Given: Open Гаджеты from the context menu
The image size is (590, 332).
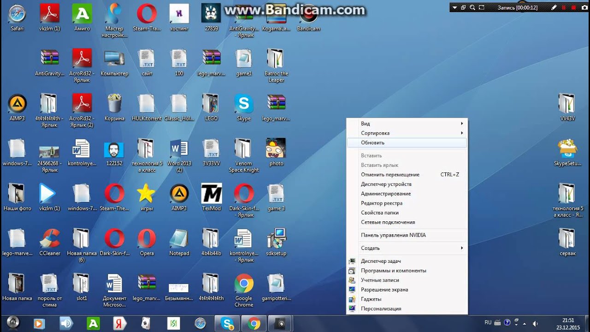Looking at the screenshot, I should coord(407,299).
